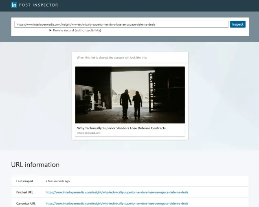
Task: Select the Fetched URL row label
Action: point(25,192)
